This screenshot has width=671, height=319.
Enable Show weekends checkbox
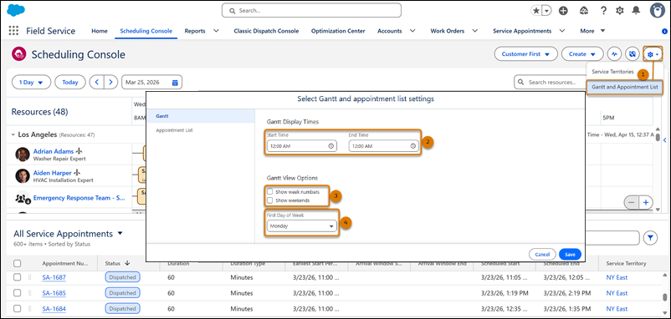click(270, 200)
